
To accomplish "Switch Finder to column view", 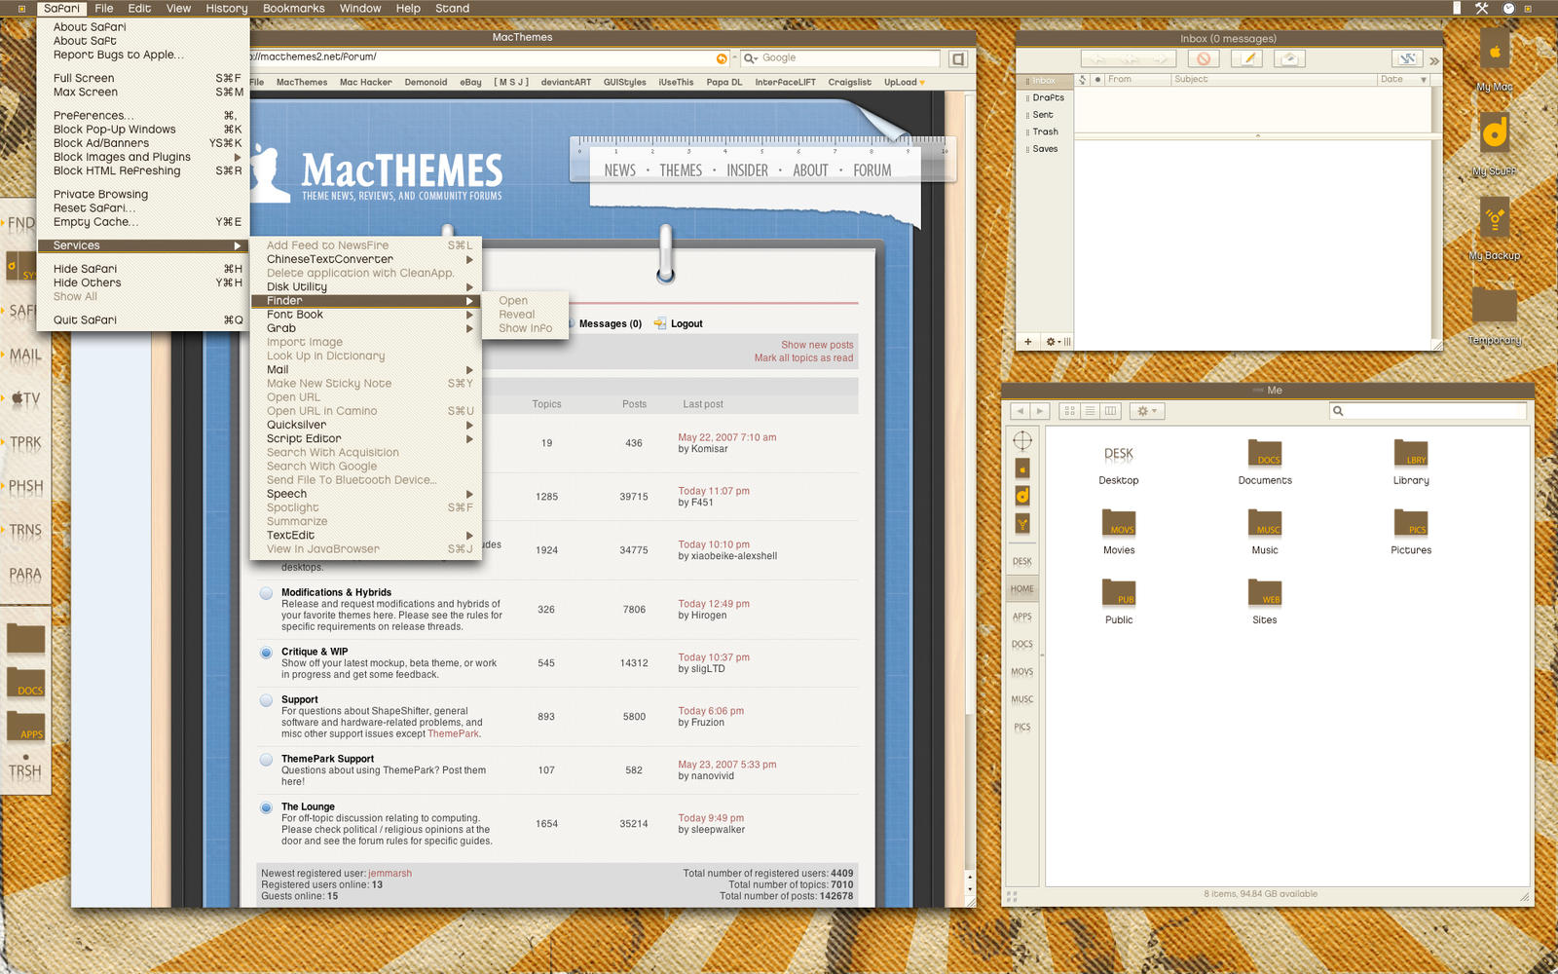I will click(1110, 411).
